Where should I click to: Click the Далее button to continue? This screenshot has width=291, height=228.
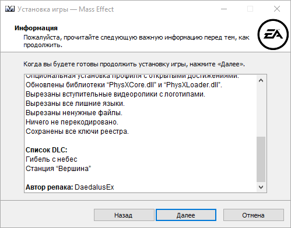tap(186, 215)
